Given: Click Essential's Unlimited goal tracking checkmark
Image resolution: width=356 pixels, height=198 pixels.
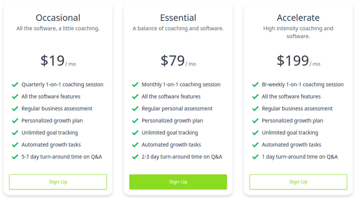Looking at the screenshot, I should pyautogui.click(x=135, y=133).
